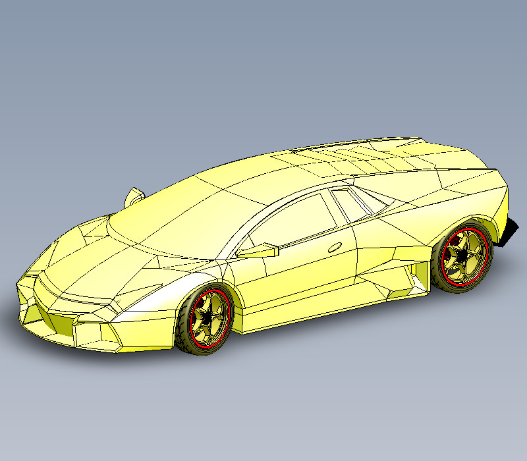Image resolution: width=527 pixels, height=461 pixels.
Task: Select the black rear diffuser fin
Action: (507, 233)
